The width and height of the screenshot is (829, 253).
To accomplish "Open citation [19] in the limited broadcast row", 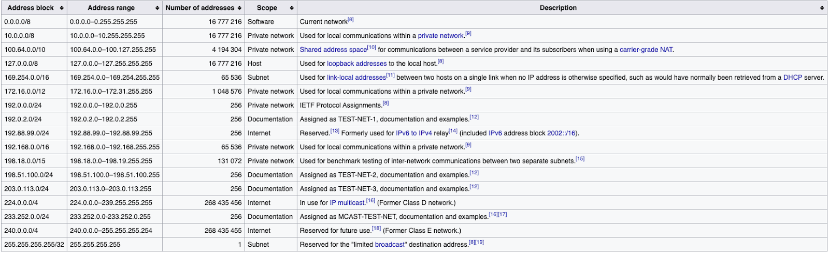I will pos(479,242).
